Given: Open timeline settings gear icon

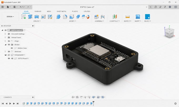Looking at the screenshot, I should click(176, 104).
